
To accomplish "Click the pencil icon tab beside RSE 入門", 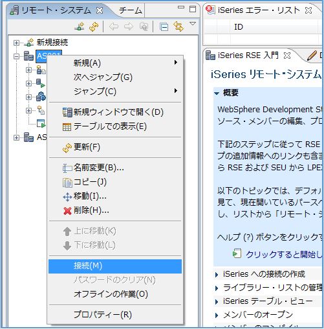I will [312, 55].
